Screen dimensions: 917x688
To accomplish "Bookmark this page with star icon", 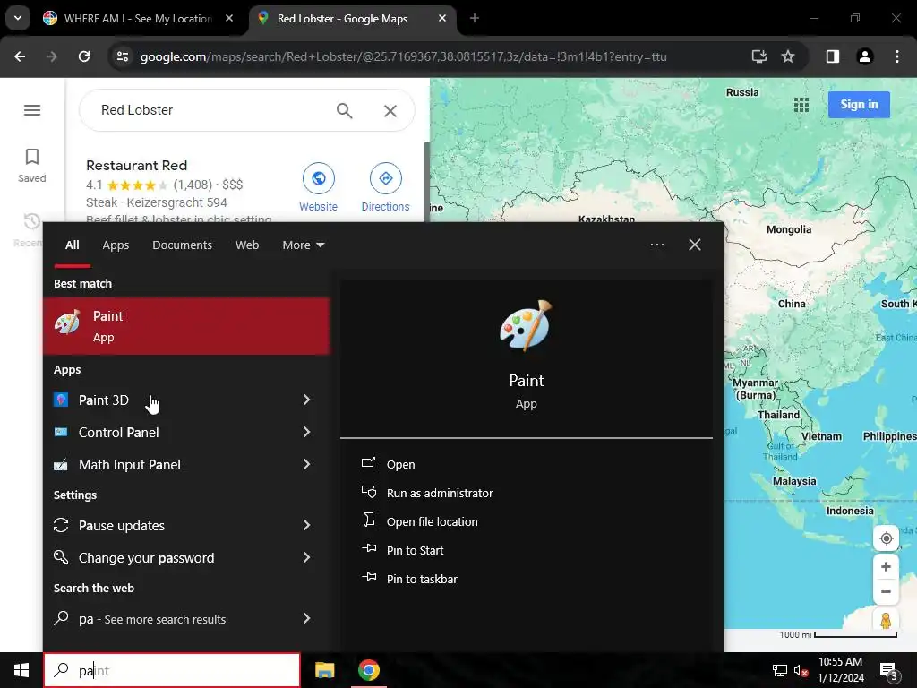I will [788, 56].
